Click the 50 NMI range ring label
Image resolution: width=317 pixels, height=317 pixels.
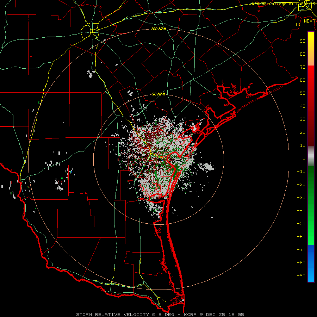pyautogui.click(x=158, y=94)
